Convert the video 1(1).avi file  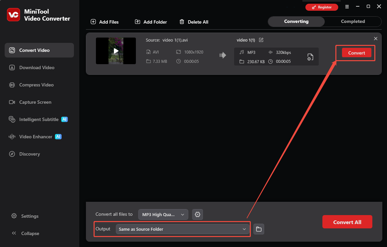356,53
